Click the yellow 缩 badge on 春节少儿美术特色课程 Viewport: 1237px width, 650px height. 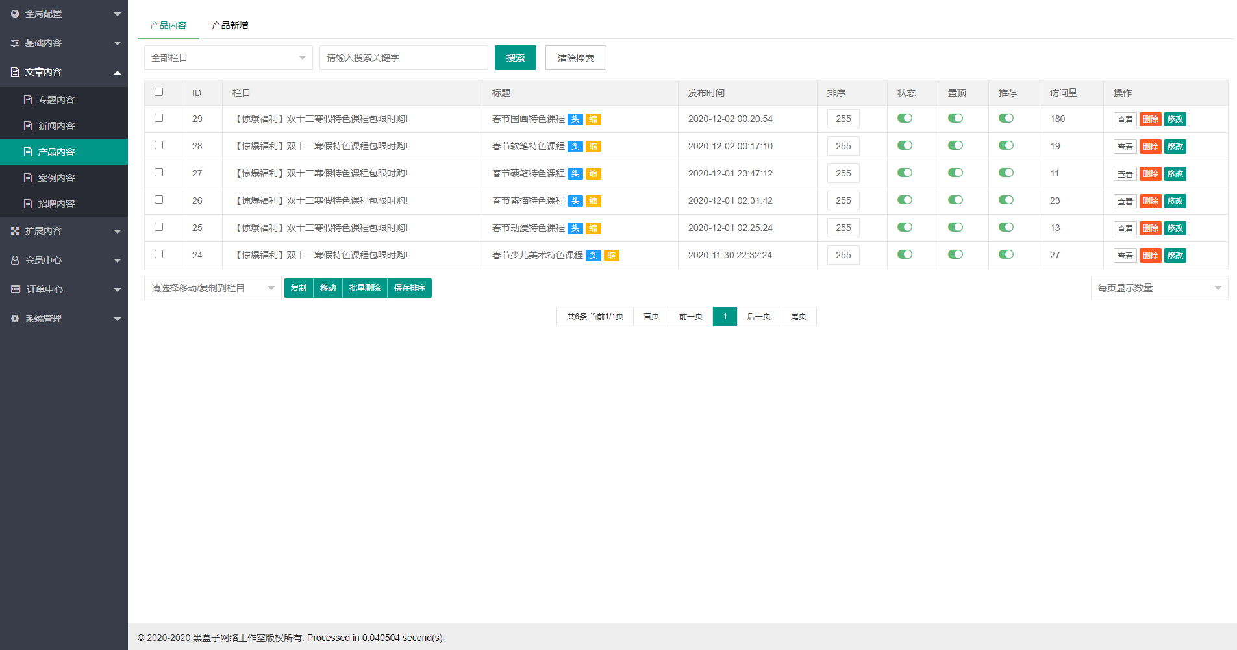[612, 256]
